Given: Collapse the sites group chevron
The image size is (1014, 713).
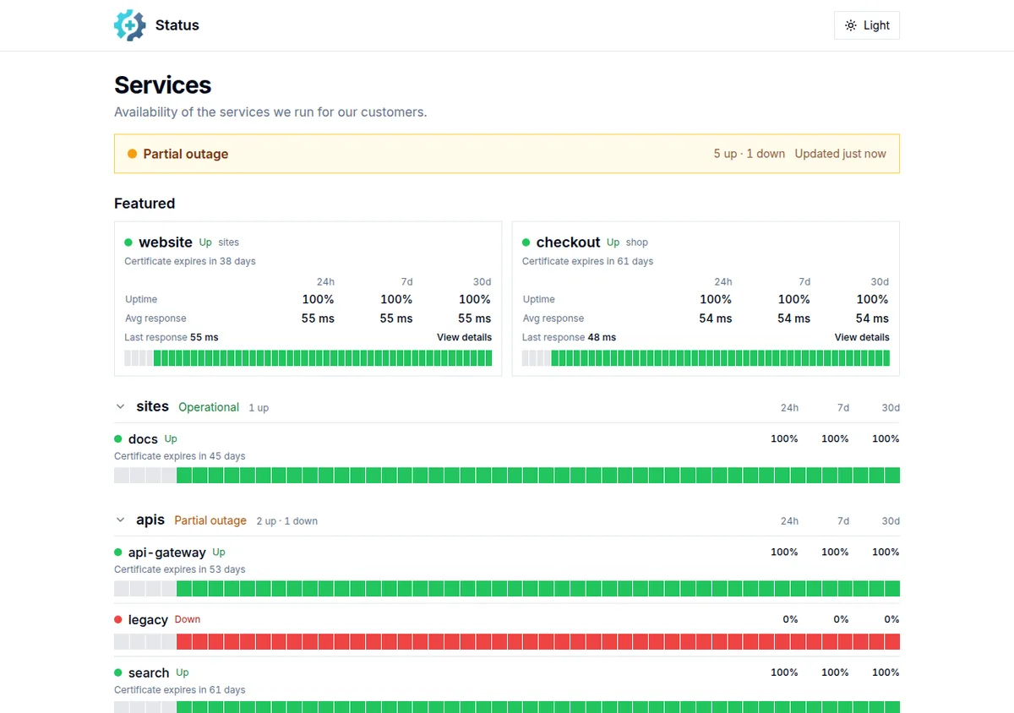Looking at the screenshot, I should click(x=120, y=406).
